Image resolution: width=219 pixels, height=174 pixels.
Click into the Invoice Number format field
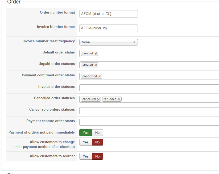[108, 28]
